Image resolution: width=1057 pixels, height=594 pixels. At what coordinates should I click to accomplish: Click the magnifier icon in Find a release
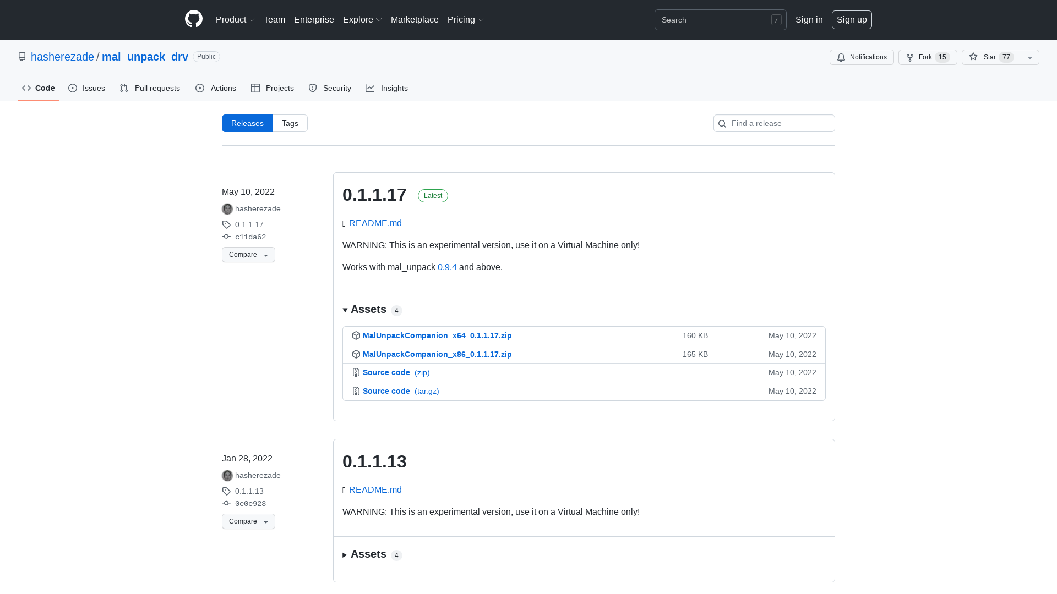click(x=722, y=124)
